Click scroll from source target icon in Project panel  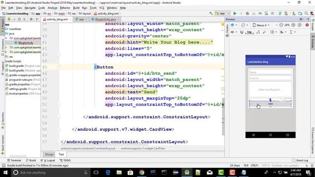click(x=19, y=19)
